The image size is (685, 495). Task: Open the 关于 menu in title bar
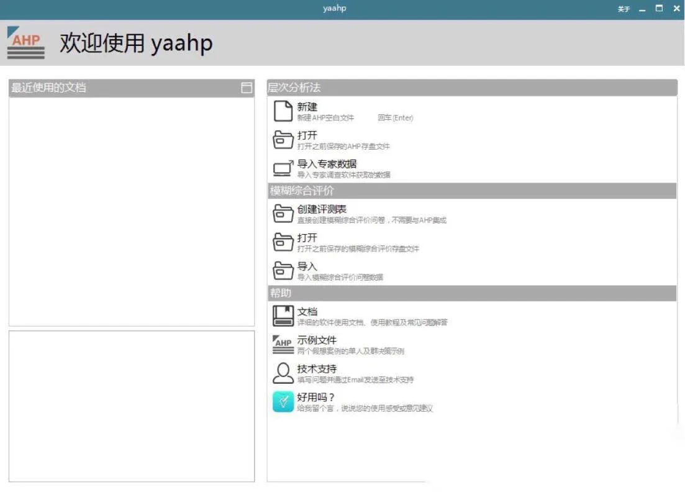click(x=623, y=8)
